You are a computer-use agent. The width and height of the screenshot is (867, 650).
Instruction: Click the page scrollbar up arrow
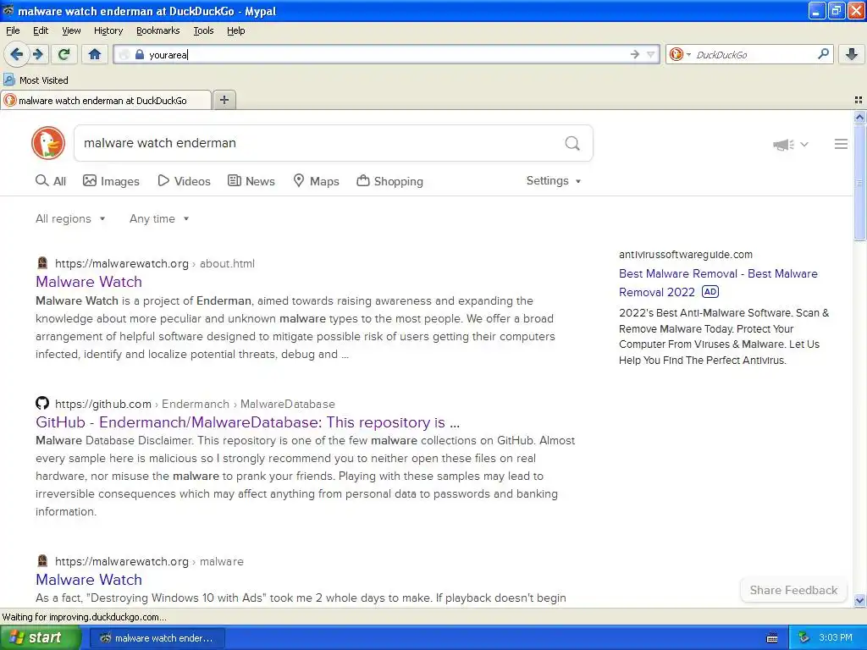click(859, 117)
